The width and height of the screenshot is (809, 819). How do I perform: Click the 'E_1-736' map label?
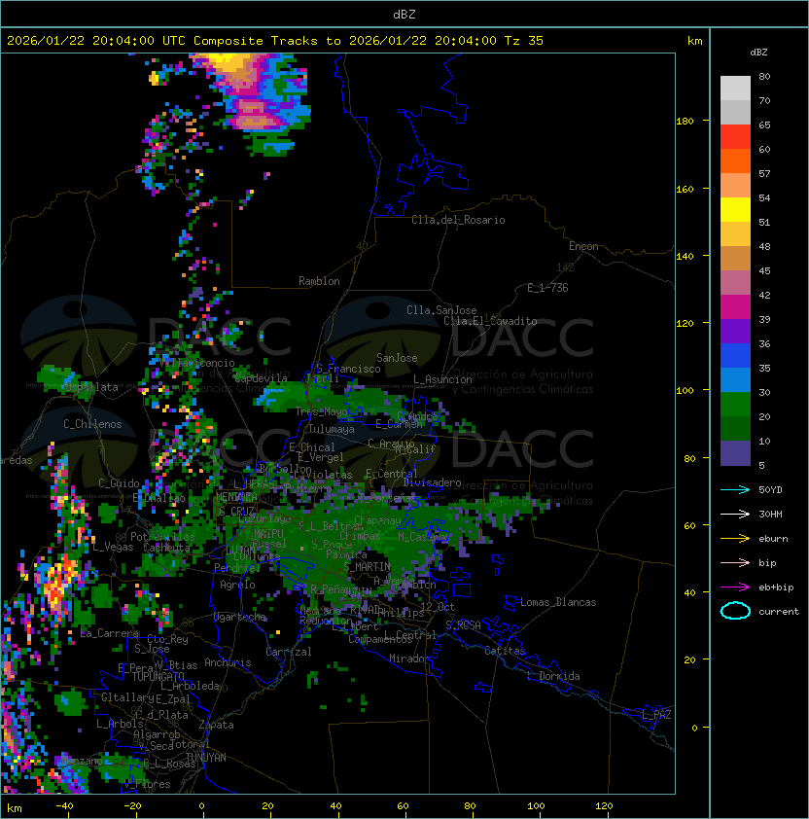[x=547, y=288]
